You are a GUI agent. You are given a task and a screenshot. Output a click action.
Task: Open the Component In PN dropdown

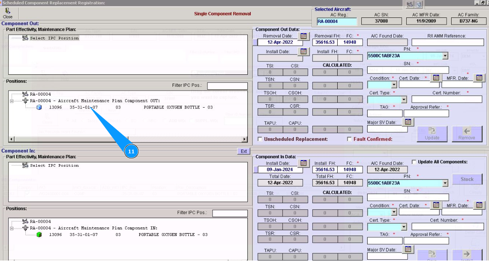point(445,183)
